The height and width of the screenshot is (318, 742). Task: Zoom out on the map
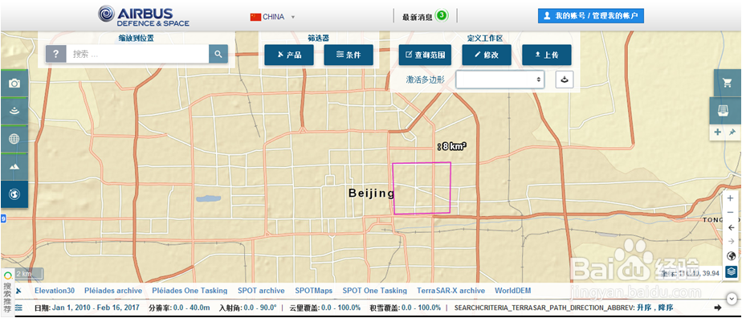pyautogui.click(x=731, y=213)
